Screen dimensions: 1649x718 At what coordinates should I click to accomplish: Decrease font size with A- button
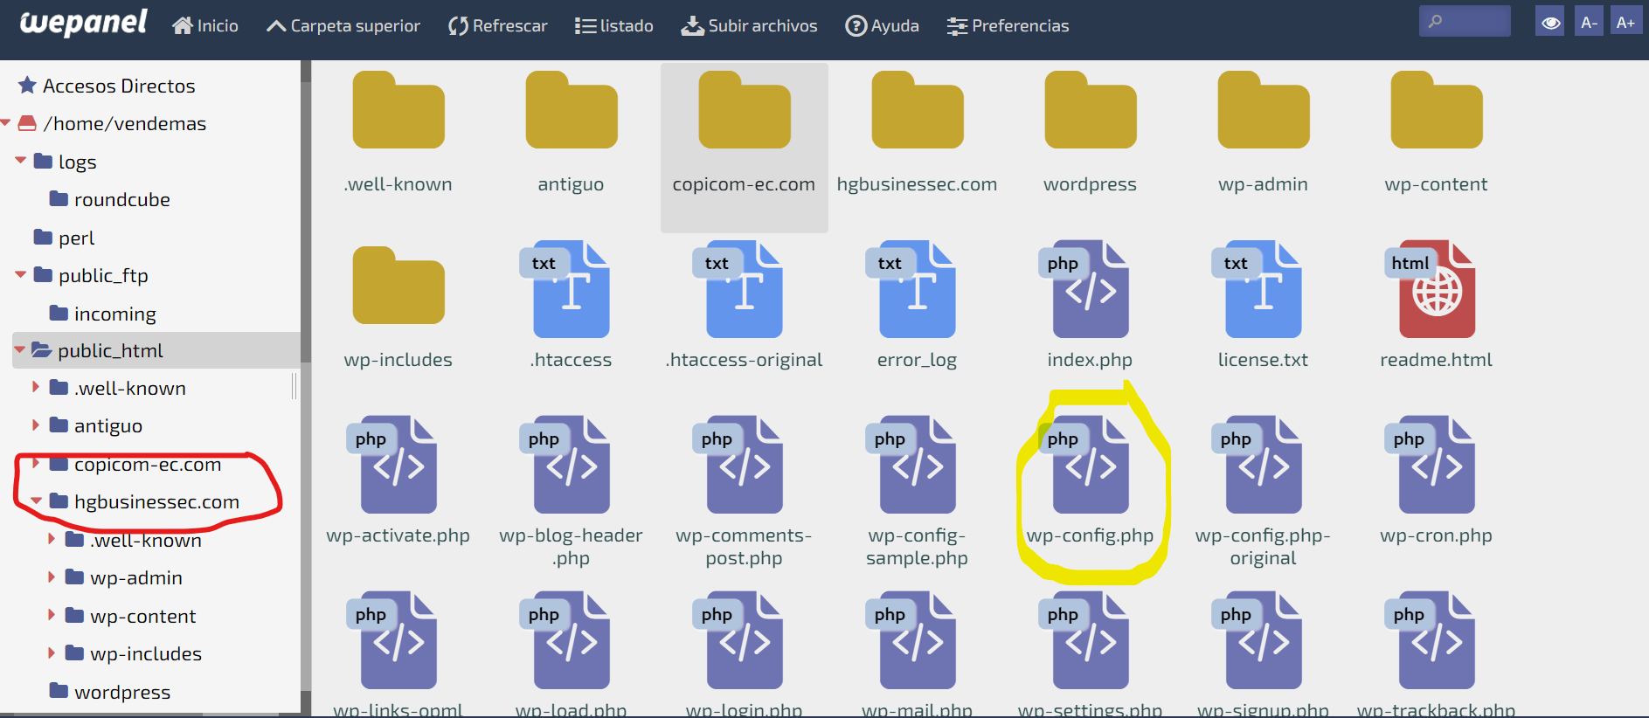pyautogui.click(x=1590, y=22)
